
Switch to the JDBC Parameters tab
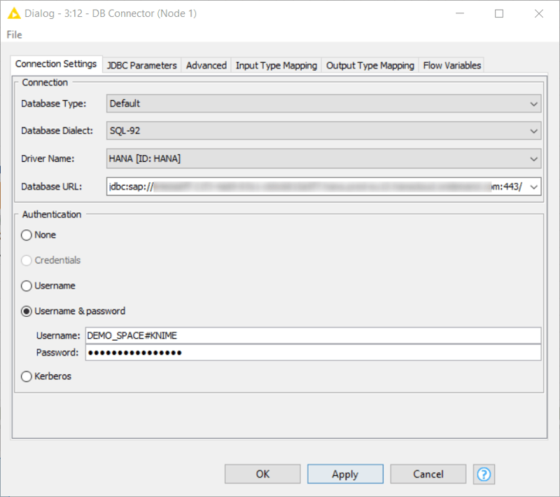click(142, 65)
